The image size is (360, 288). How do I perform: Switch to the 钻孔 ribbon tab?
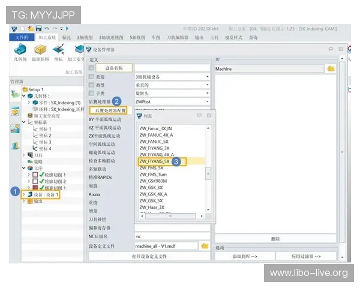pyautogui.click(x=66, y=37)
